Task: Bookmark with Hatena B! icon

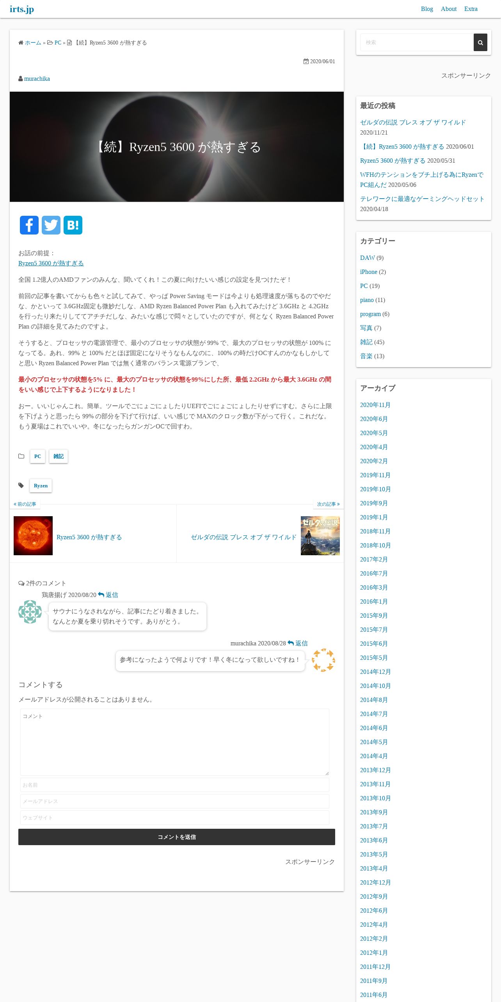Action: (x=73, y=225)
